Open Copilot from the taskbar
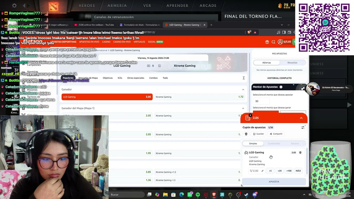This screenshot has width=354, height=199. [x=157, y=195]
